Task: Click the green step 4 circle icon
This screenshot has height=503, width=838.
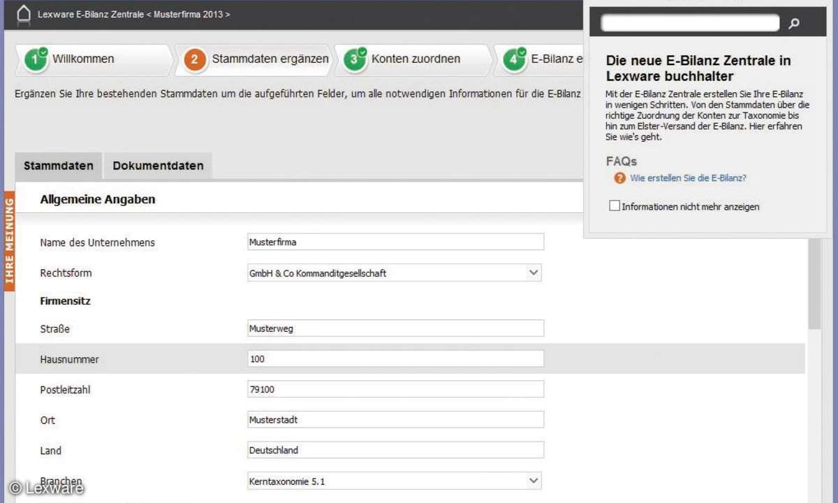Action: click(x=514, y=59)
